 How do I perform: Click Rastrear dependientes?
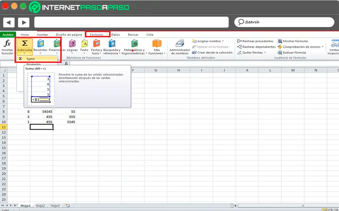tap(256, 47)
